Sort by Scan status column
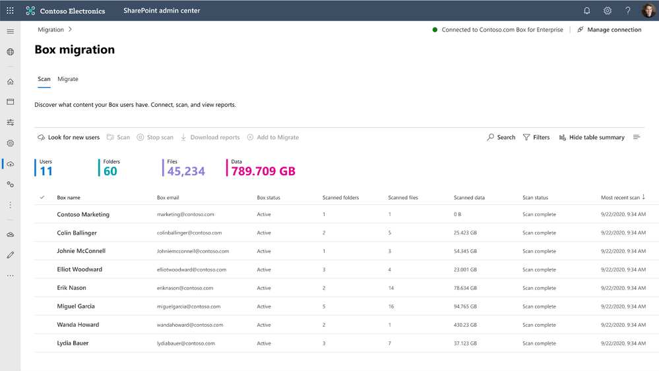The height and width of the screenshot is (371, 659). pos(536,198)
